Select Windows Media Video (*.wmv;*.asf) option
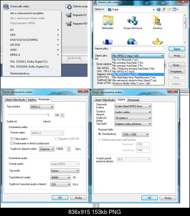The image size is (190, 216). pos(138,83)
